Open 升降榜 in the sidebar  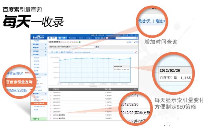[36, 110]
